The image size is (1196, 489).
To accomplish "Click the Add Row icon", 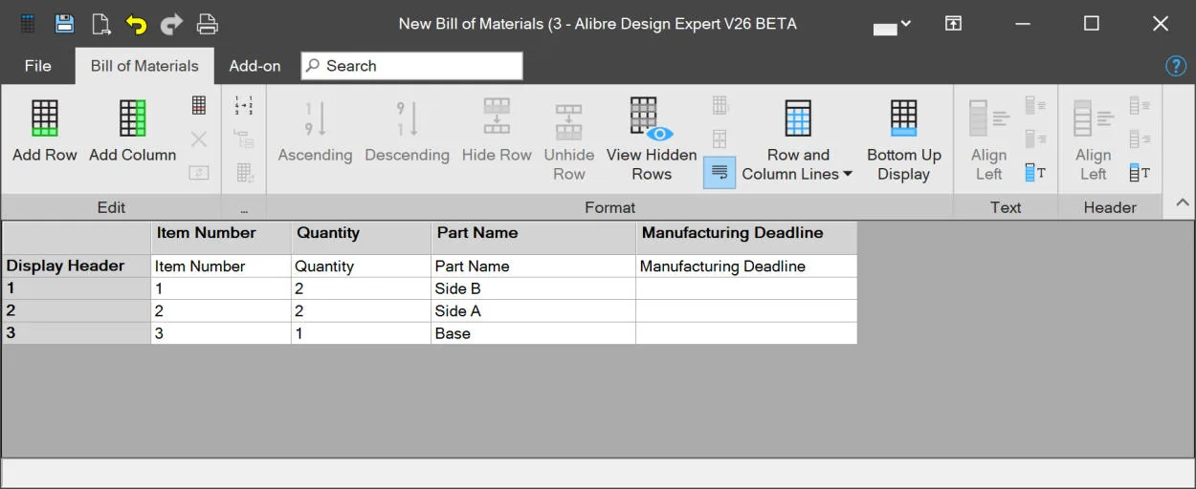I will tap(45, 118).
